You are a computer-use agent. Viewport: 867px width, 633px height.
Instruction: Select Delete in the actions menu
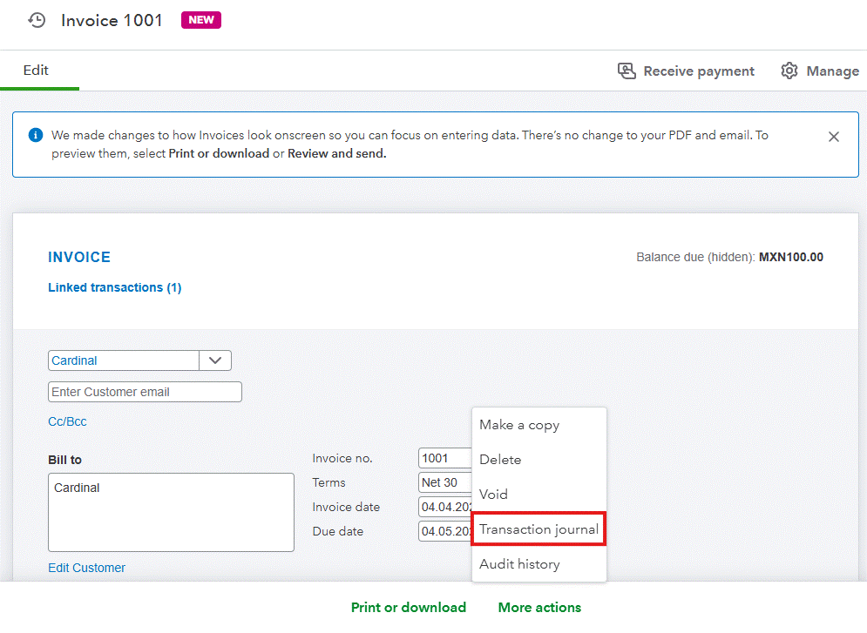pyautogui.click(x=500, y=460)
